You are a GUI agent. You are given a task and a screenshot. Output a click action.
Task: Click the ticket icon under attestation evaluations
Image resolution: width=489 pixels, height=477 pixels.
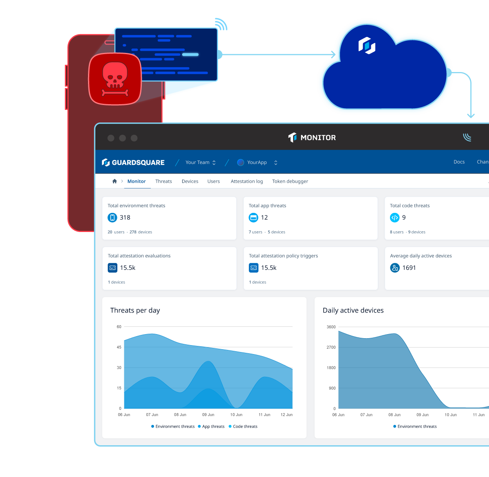coord(112,268)
